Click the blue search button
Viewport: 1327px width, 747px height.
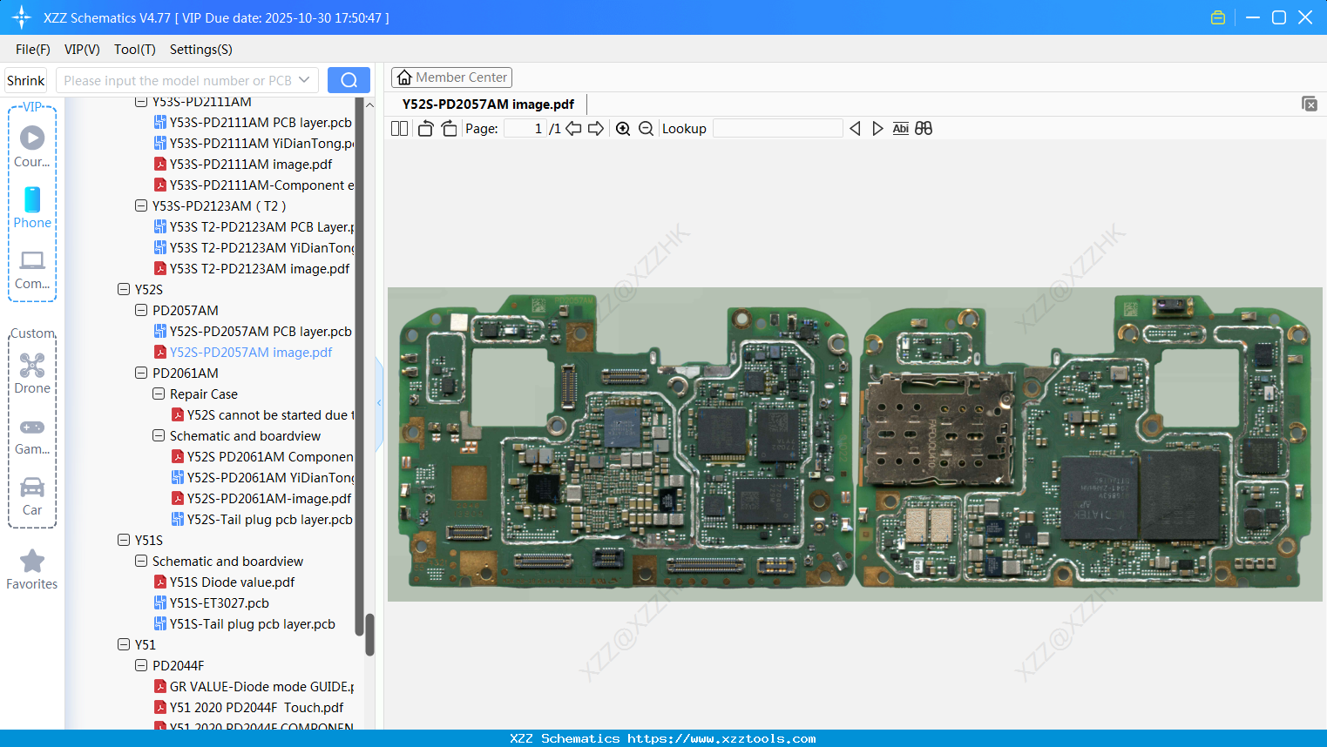coord(349,80)
